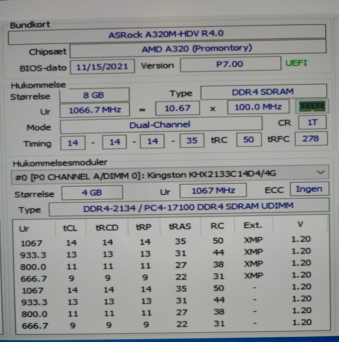The height and width of the screenshot is (342, 339).
Task: Click the AMD A320 (Promontory) chipset field
Action: 198,49
